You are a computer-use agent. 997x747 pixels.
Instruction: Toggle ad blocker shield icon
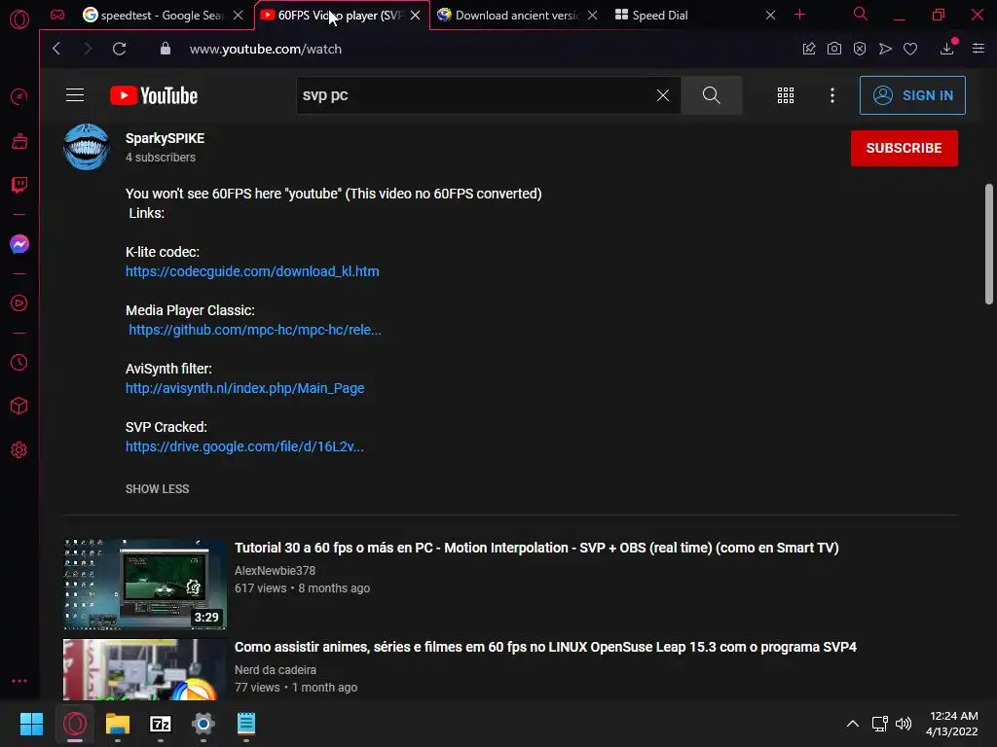[x=860, y=49]
